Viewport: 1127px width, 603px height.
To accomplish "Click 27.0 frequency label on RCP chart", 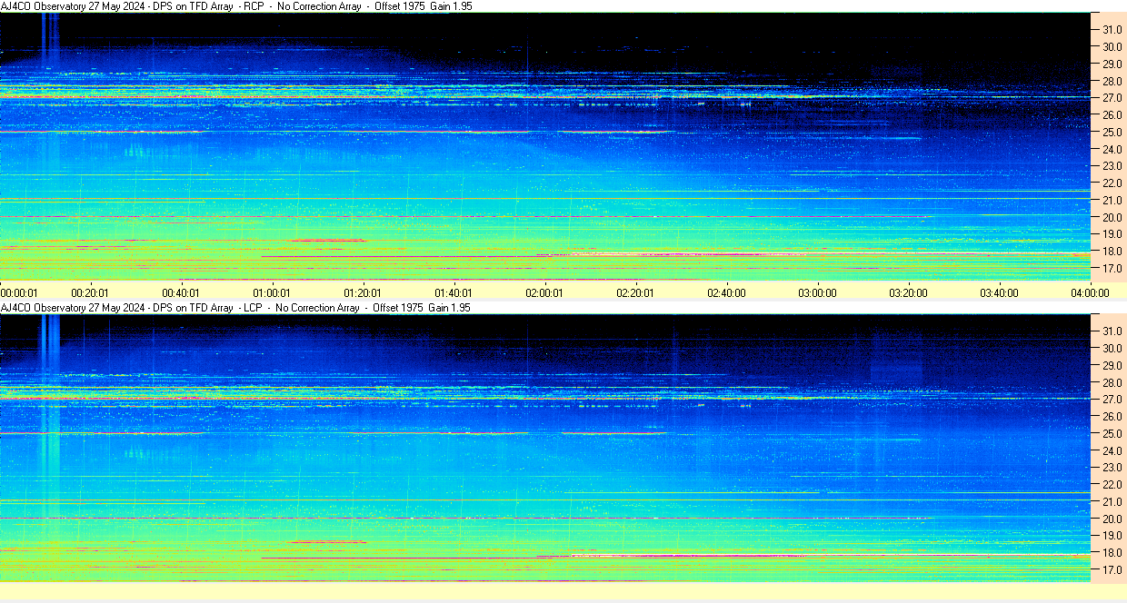I will pyautogui.click(x=1112, y=97).
